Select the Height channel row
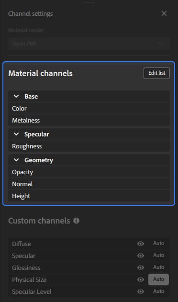 [x=89, y=196]
